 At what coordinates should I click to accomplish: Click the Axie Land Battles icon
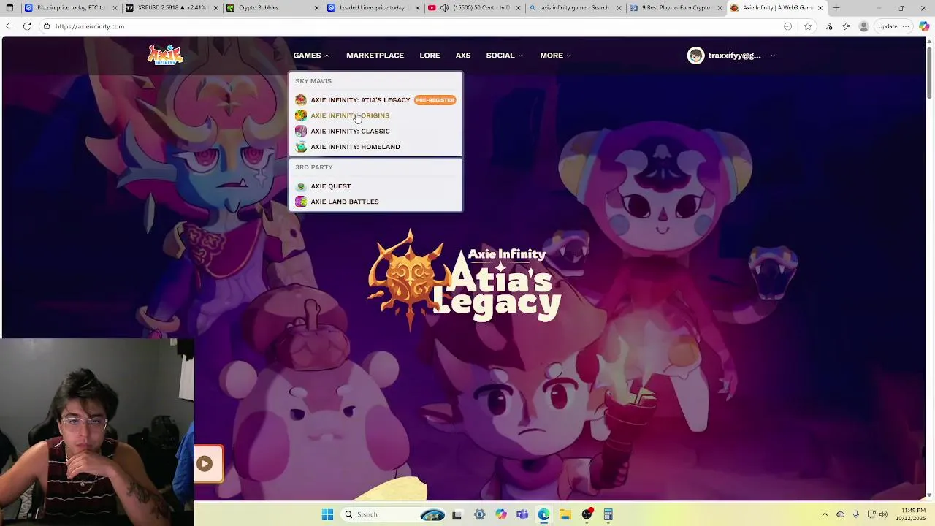pyautogui.click(x=301, y=202)
